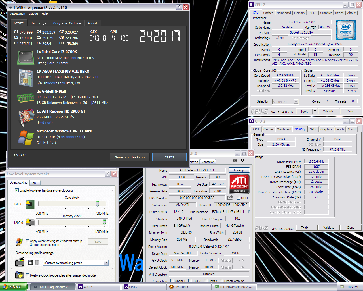Image resolution: width=363 pixels, height=291 pixels.
Task: Save the overclocking profile with floppy icon
Action: 30,262
